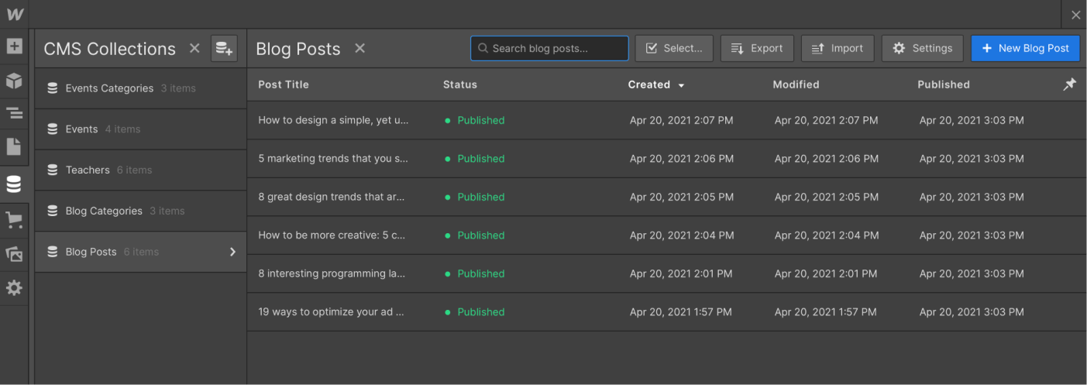Open the Symbols cube icon in sidebar
This screenshot has height=385, width=1087.
(14, 81)
